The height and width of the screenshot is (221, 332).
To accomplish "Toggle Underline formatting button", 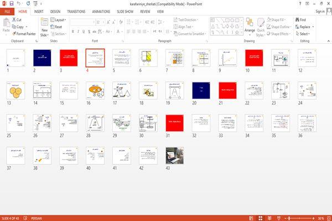I will (84, 32).
